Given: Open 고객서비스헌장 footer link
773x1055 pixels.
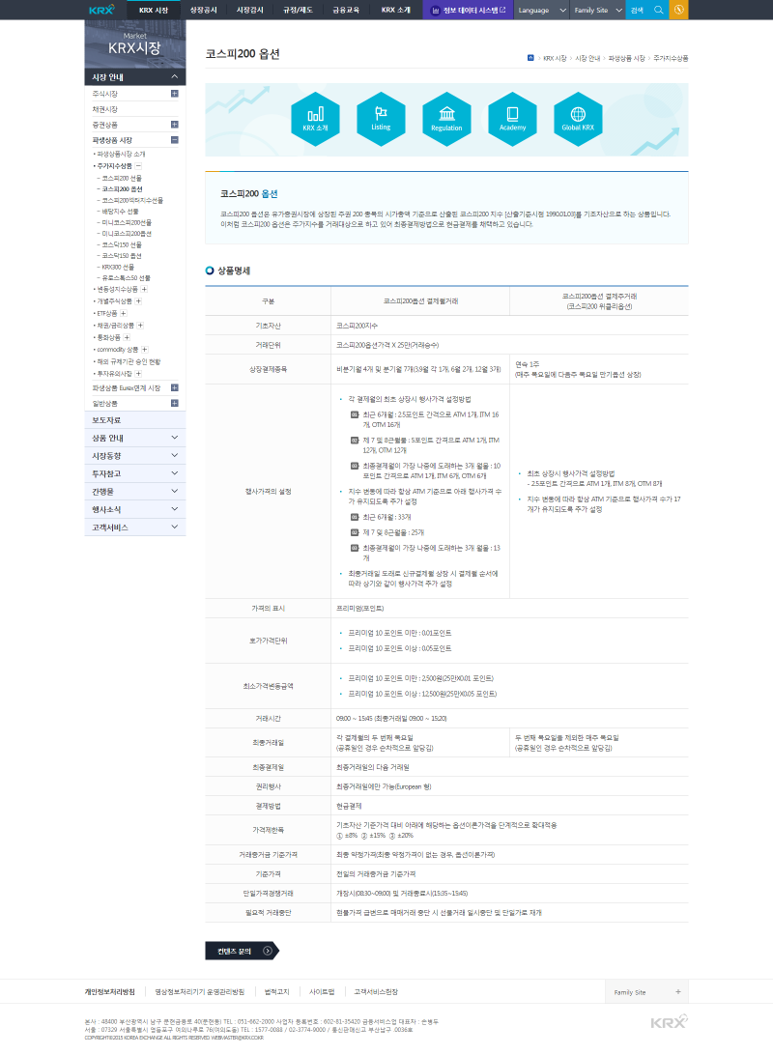Looking at the screenshot, I should [376, 992].
